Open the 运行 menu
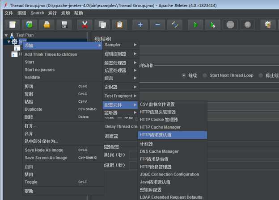The height and width of the screenshot is (200, 279). [52, 13]
